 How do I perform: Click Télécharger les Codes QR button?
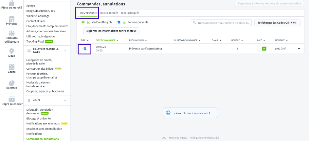277,23
